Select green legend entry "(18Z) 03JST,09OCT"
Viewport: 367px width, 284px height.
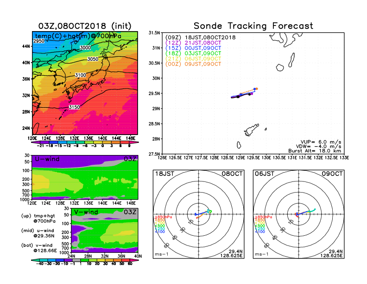pyautogui.click(x=193, y=53)
